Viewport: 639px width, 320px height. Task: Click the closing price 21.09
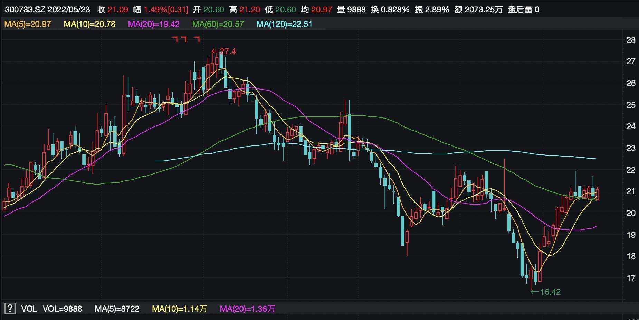point(118,10)
